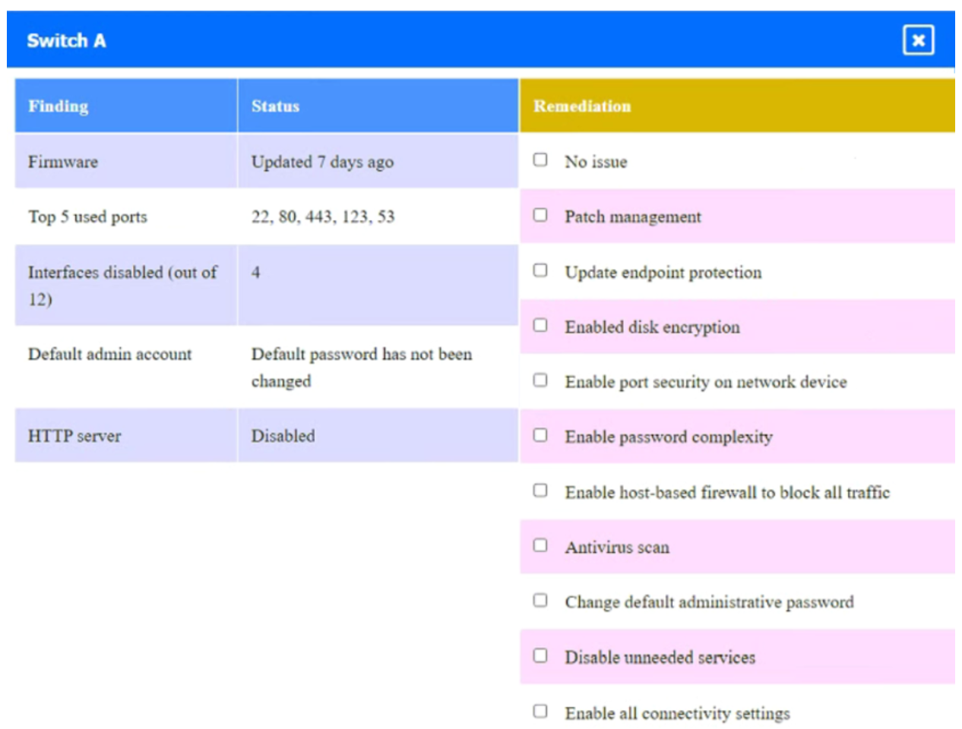Tick Enable password complexity checkbox
The height and width of the screenshot is (729, 962).
pos(540,435)
